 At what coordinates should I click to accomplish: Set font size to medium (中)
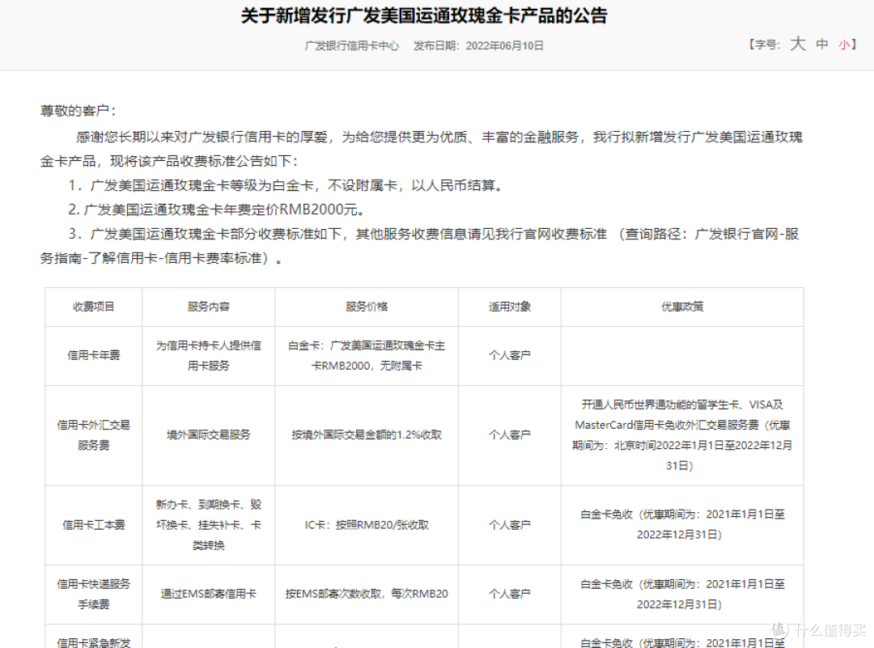(822, 44)
